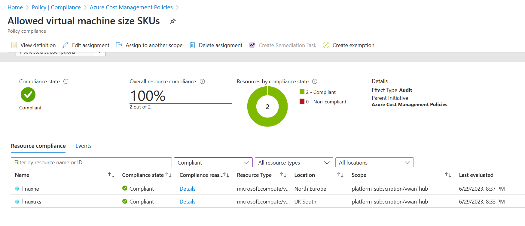Click the Azure Cost Management Policies parent initiative
Viewport: 525px width, 226px height.
(409, 105)
